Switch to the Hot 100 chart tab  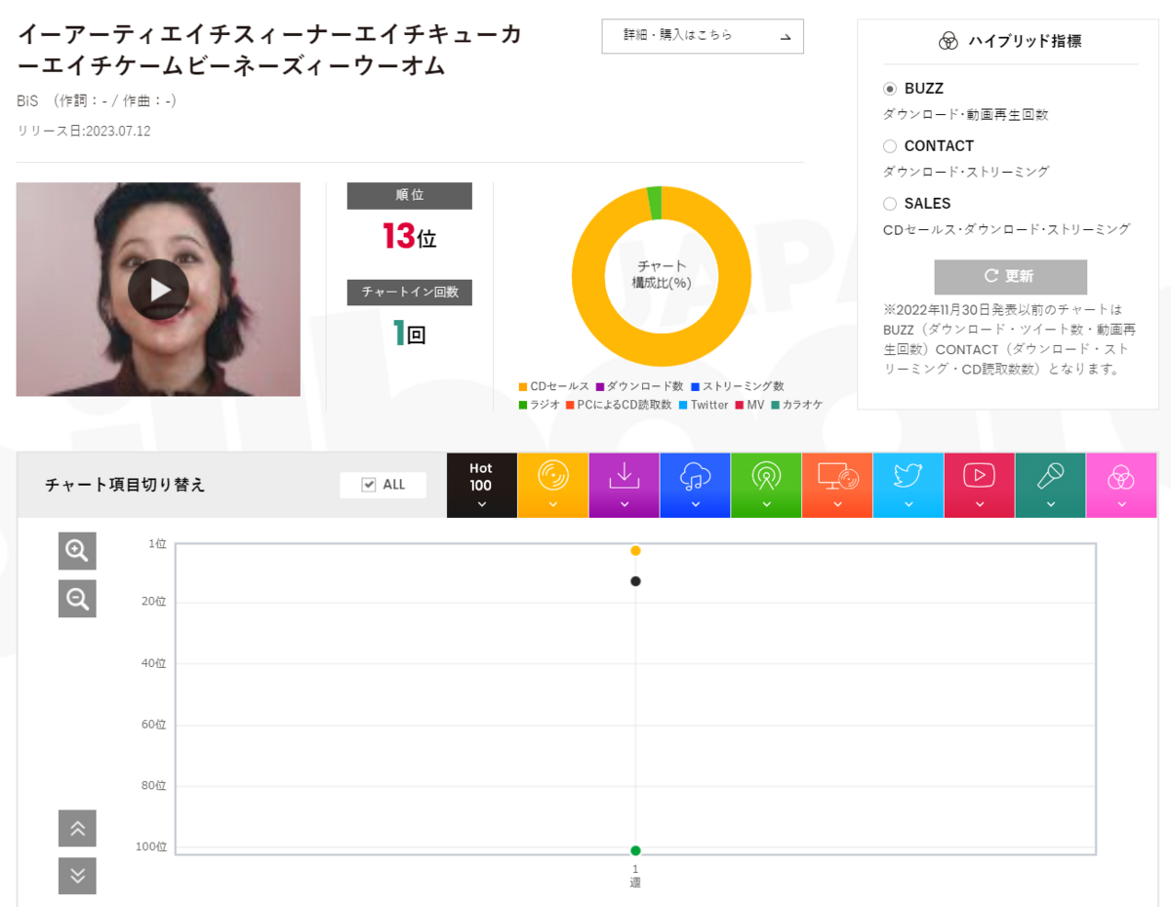pyautogui.click(x=481, y=485)
